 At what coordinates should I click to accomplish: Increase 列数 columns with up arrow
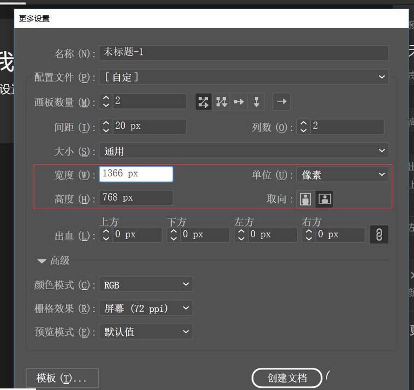[x=304, y=123]
